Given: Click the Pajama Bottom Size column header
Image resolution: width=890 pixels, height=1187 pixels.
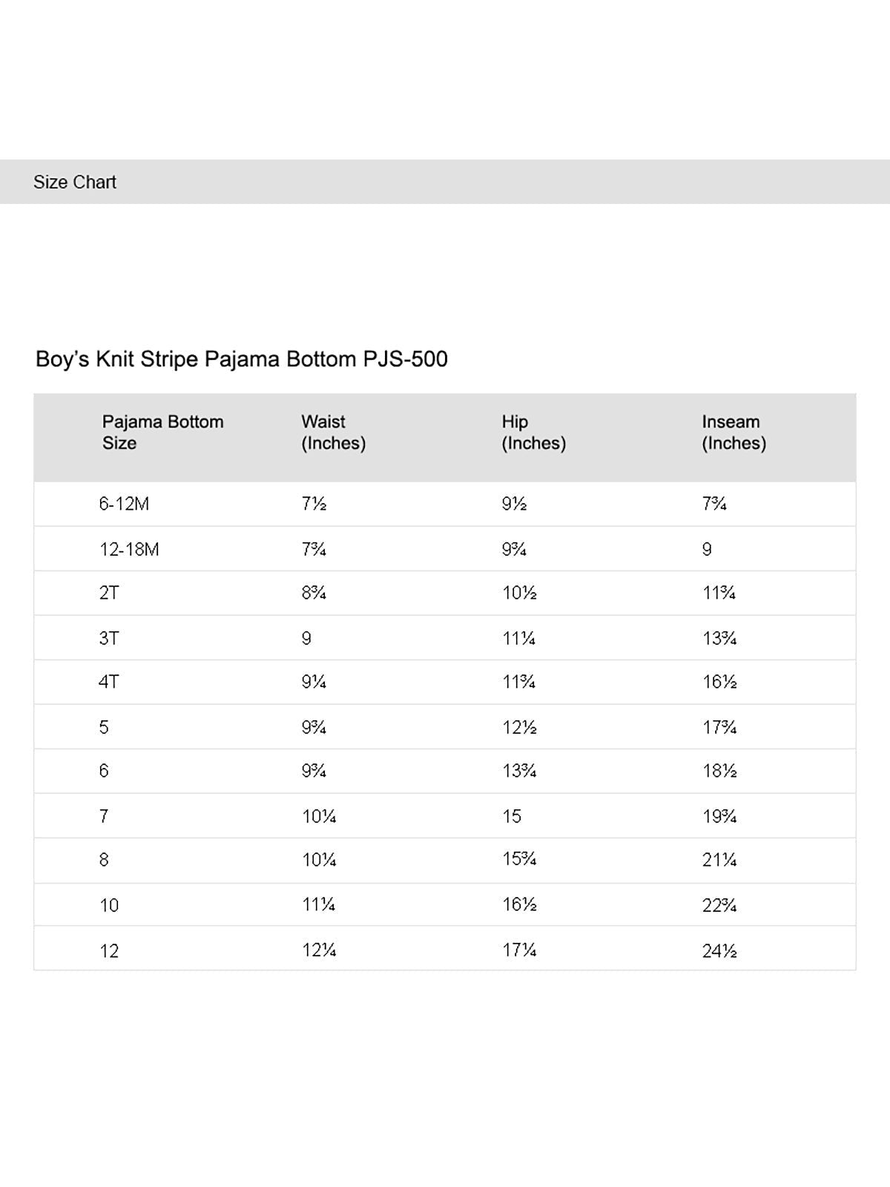Looking at the screenshot, I should pyautogui.click(x=162, y=433).
